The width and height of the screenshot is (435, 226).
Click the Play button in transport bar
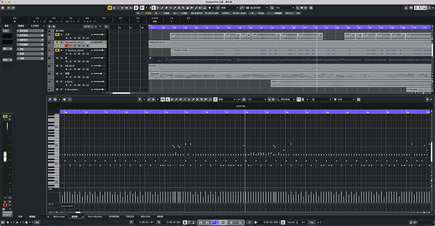[x=232, y=222]
